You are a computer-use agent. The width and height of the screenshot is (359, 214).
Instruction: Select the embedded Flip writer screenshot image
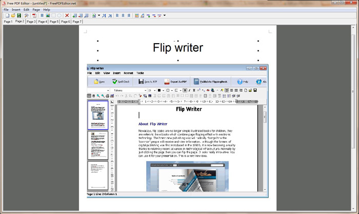(x=177, y=131)
